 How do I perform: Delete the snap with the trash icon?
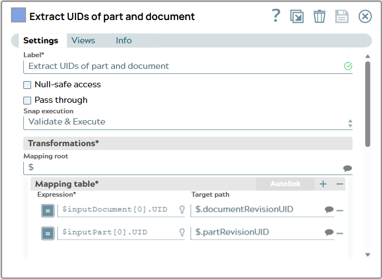pyautogui.click(x=319, y=16)
